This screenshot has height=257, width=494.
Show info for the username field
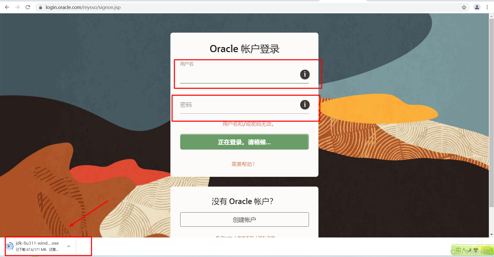point(305,75)
